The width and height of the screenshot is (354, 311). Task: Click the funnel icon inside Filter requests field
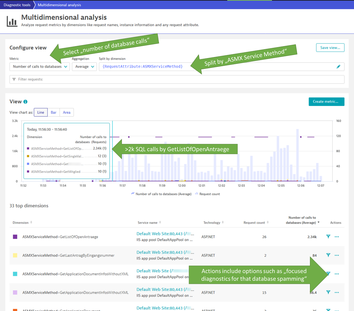click(14, 79)
